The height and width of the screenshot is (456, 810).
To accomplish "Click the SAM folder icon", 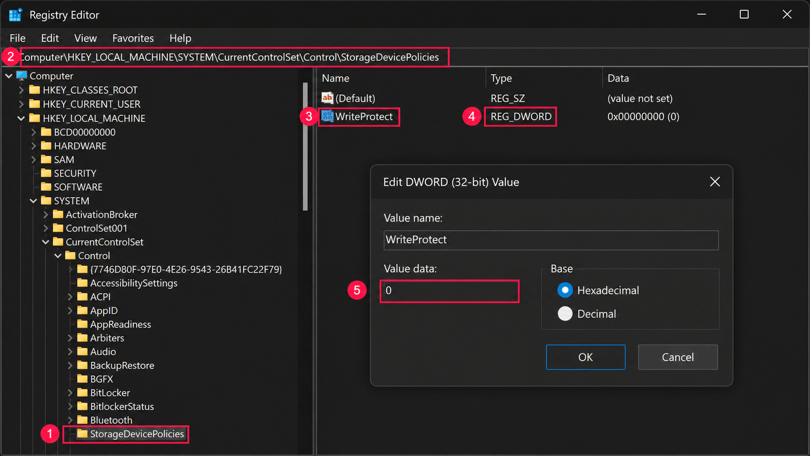I will click(x=46, y=160).
